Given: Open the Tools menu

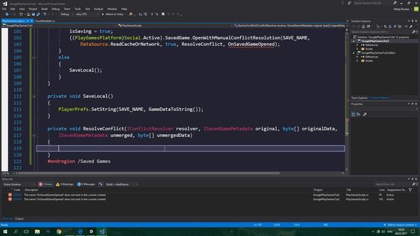Looking at the screenshot, I should pos(77,9).
